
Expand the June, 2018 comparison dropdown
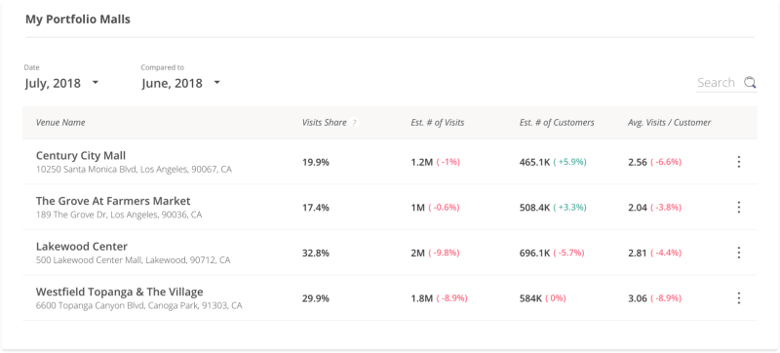coord(181,83)
